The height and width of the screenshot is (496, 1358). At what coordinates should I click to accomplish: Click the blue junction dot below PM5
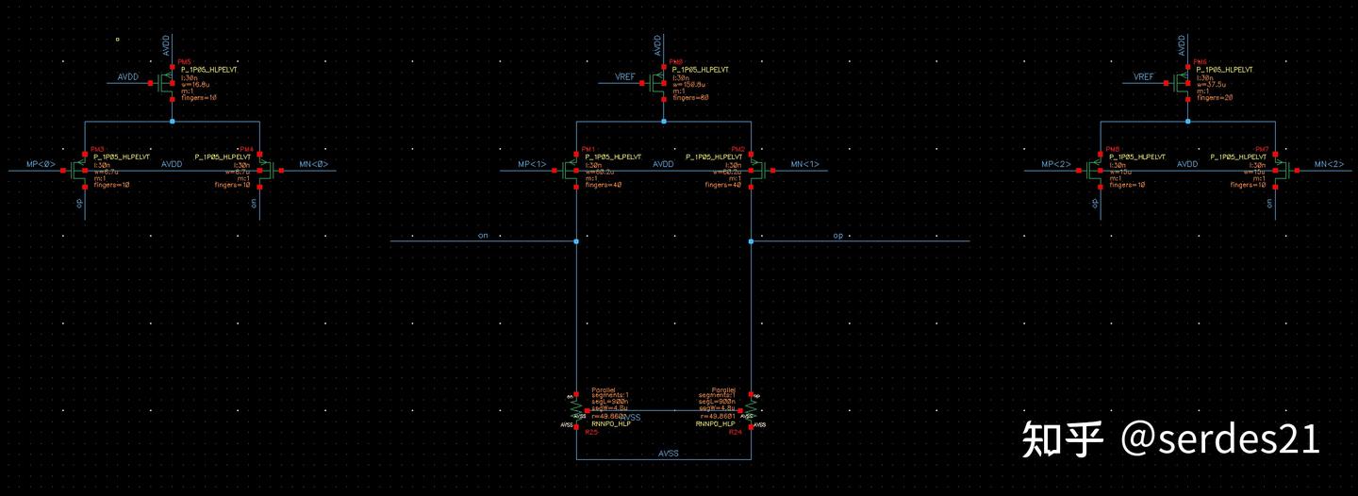click(x=172, y=122)
